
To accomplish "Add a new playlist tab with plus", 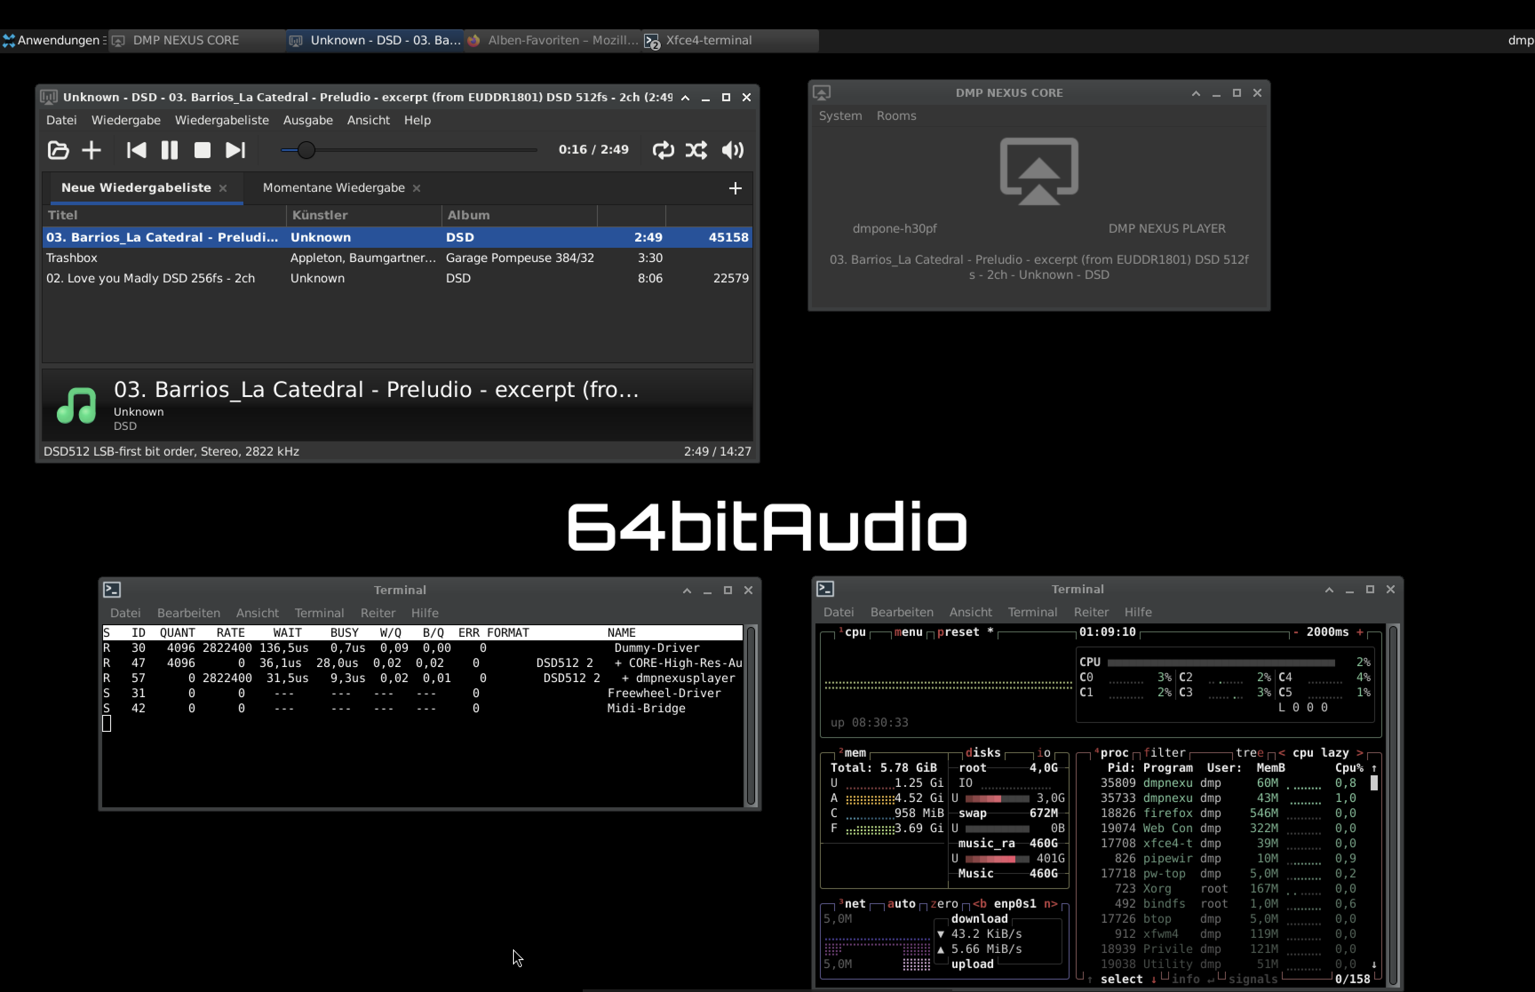I will [x=735, y=188].
